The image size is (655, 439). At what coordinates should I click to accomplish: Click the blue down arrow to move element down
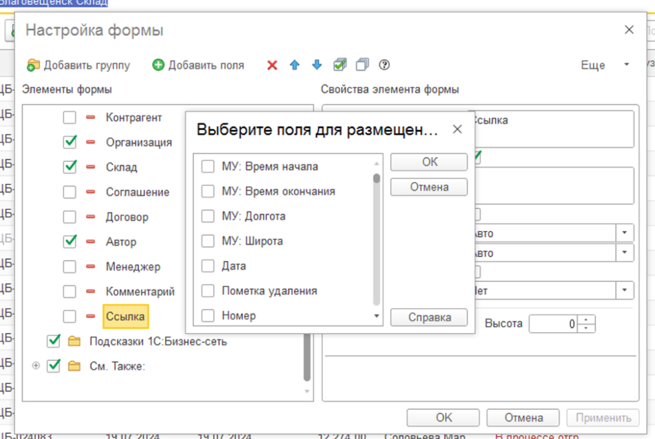pos(316,64)
